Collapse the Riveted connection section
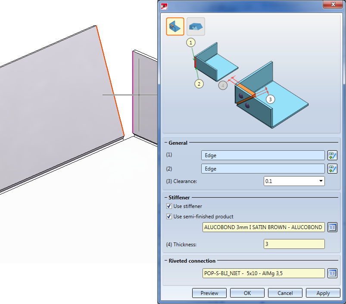This screenshot has width=346, height=304. [166, 261]
